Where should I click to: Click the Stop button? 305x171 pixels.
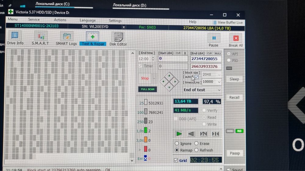145,78
